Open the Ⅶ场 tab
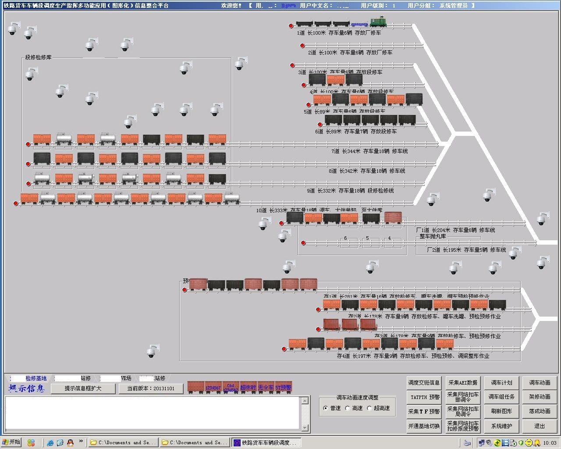Viewport: 561px width, 449px height. pyautogui.click(x=116, y=378)
